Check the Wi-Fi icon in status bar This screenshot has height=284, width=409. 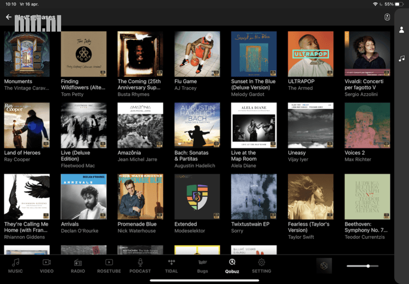tap(375, 4)
